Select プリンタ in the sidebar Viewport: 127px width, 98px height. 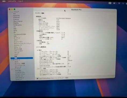(x=17, y=53)
